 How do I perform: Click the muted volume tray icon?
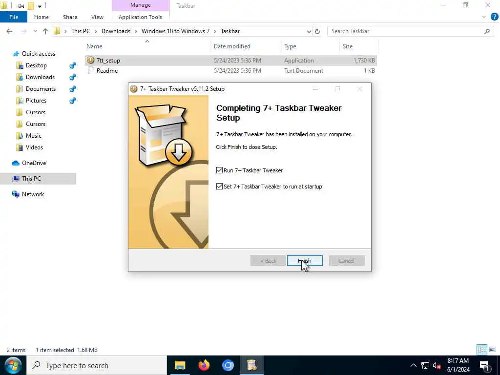[437, 365]
